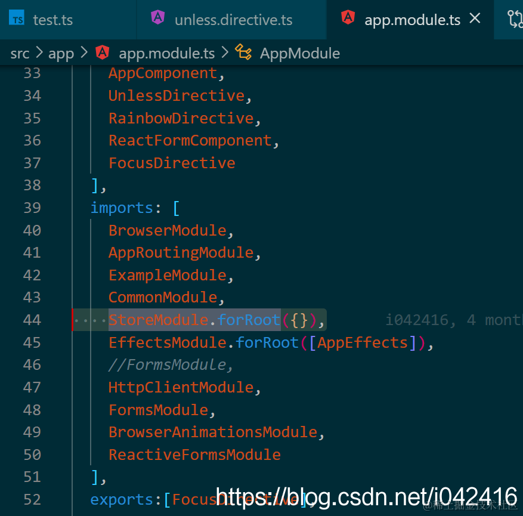Click forRoot on the StoreModule line
This screenshot has height=516, width=523.
coord(249,320)
